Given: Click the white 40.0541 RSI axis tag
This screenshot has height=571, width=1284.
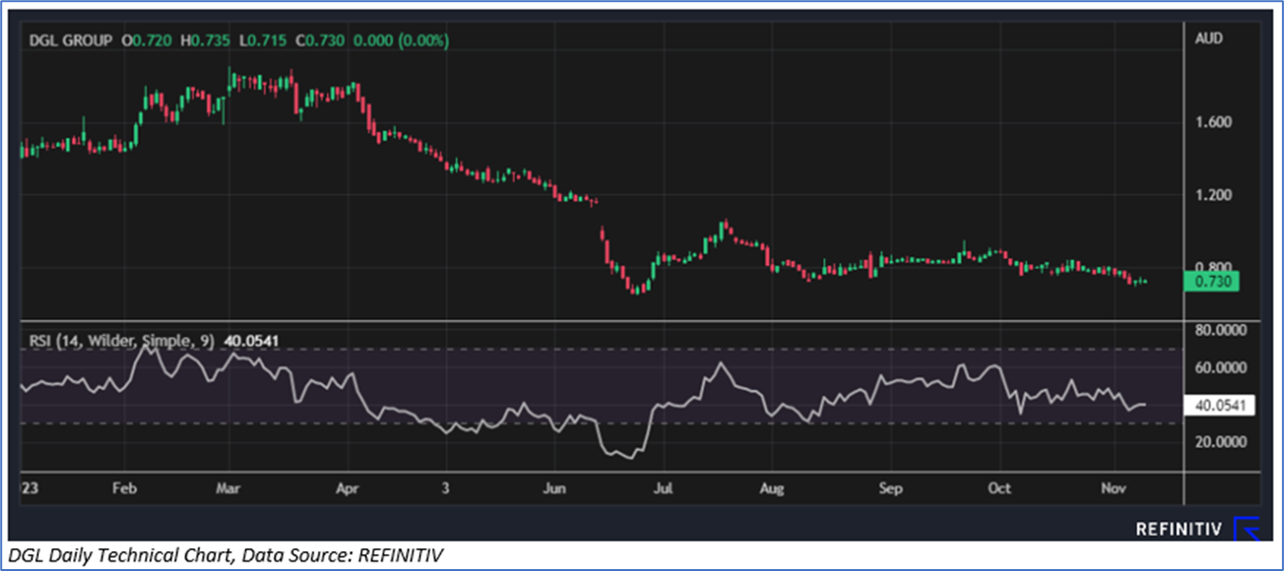Looking at the screenshot, I should click(1221, 405).
